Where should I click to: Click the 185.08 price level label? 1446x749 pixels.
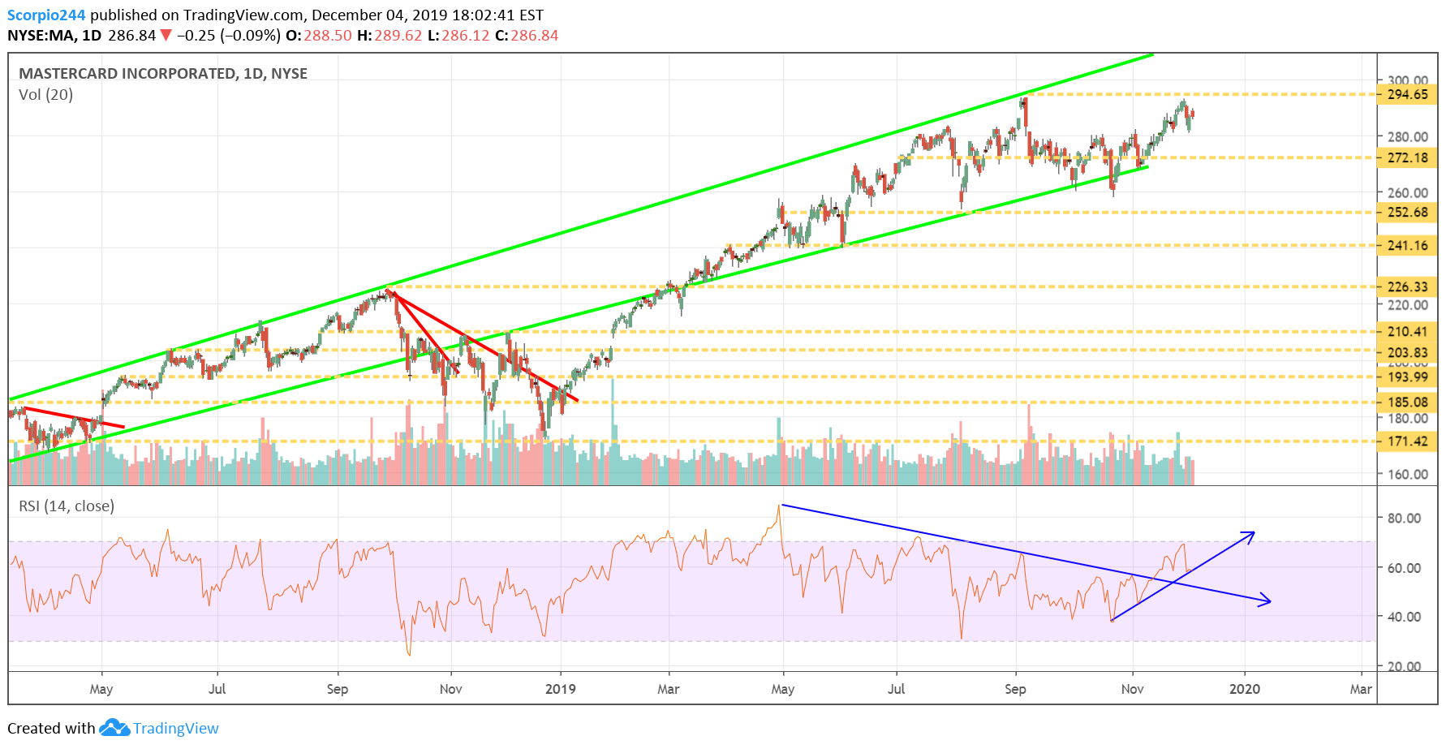pos(1407,402)
